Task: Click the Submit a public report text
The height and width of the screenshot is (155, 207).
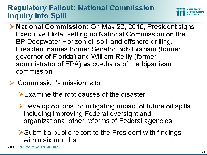Action: coord(103,133)
